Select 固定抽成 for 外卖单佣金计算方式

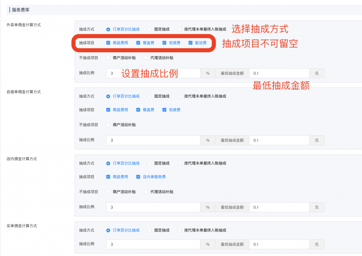pos(150,29)
